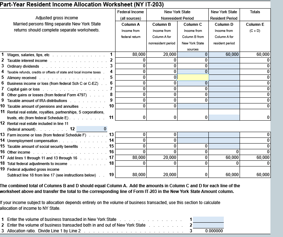The height and width of the screenshot is (237, 283).
Task: Click the Column C field for Business income line 6
Action: click(193, 83)
